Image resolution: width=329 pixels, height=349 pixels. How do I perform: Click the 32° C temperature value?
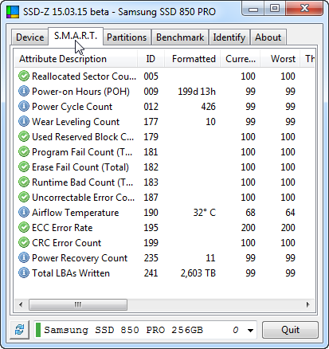(205, 213)
